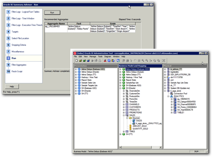Open the Manage menu
212x157 pixels.
tap(93, 57)
